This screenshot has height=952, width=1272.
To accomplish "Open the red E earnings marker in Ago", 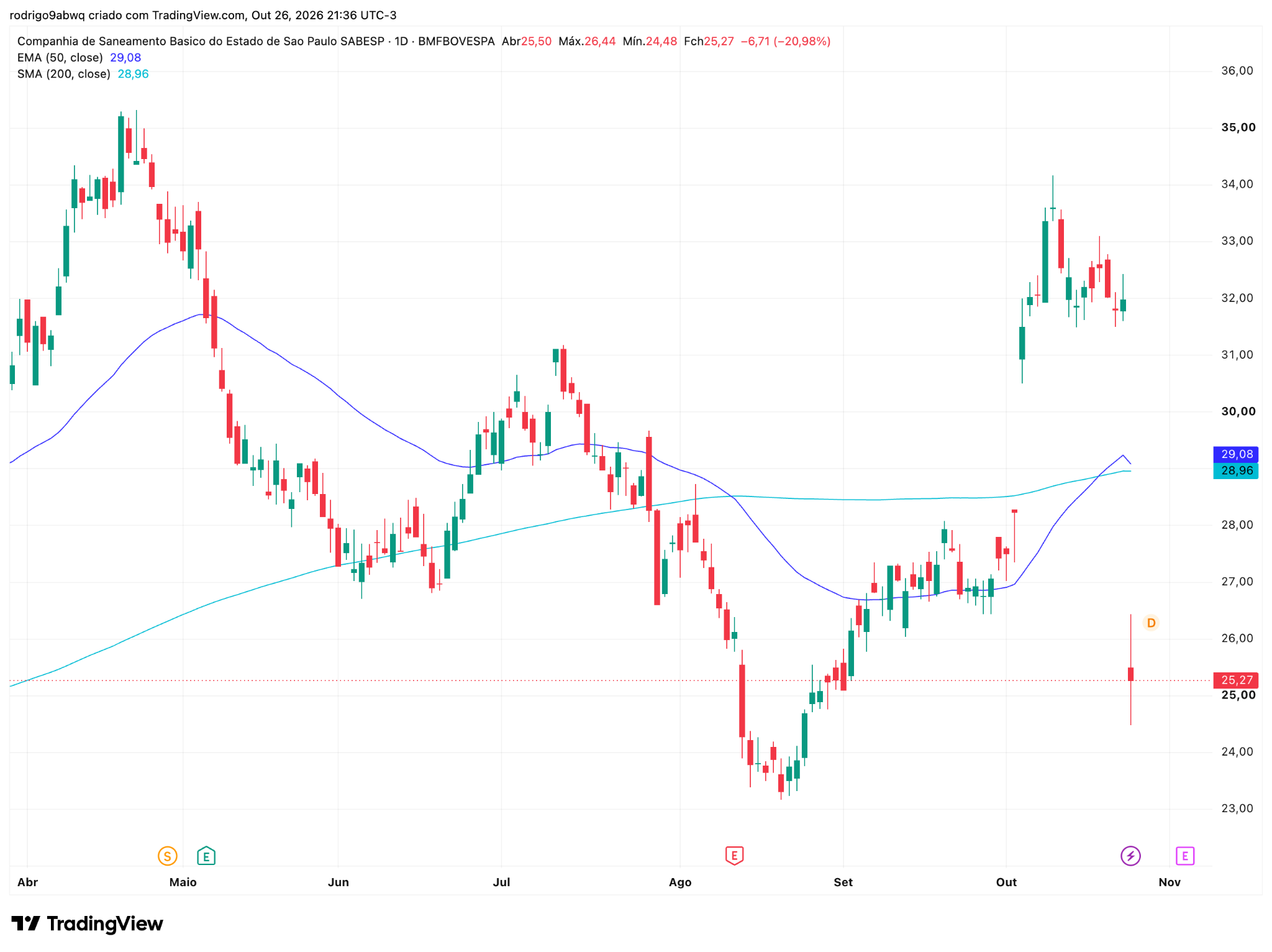I will tap(734, 856).
